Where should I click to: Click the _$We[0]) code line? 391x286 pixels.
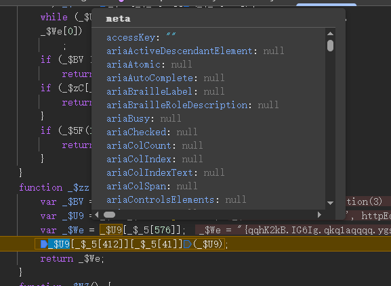click(61, 31)
